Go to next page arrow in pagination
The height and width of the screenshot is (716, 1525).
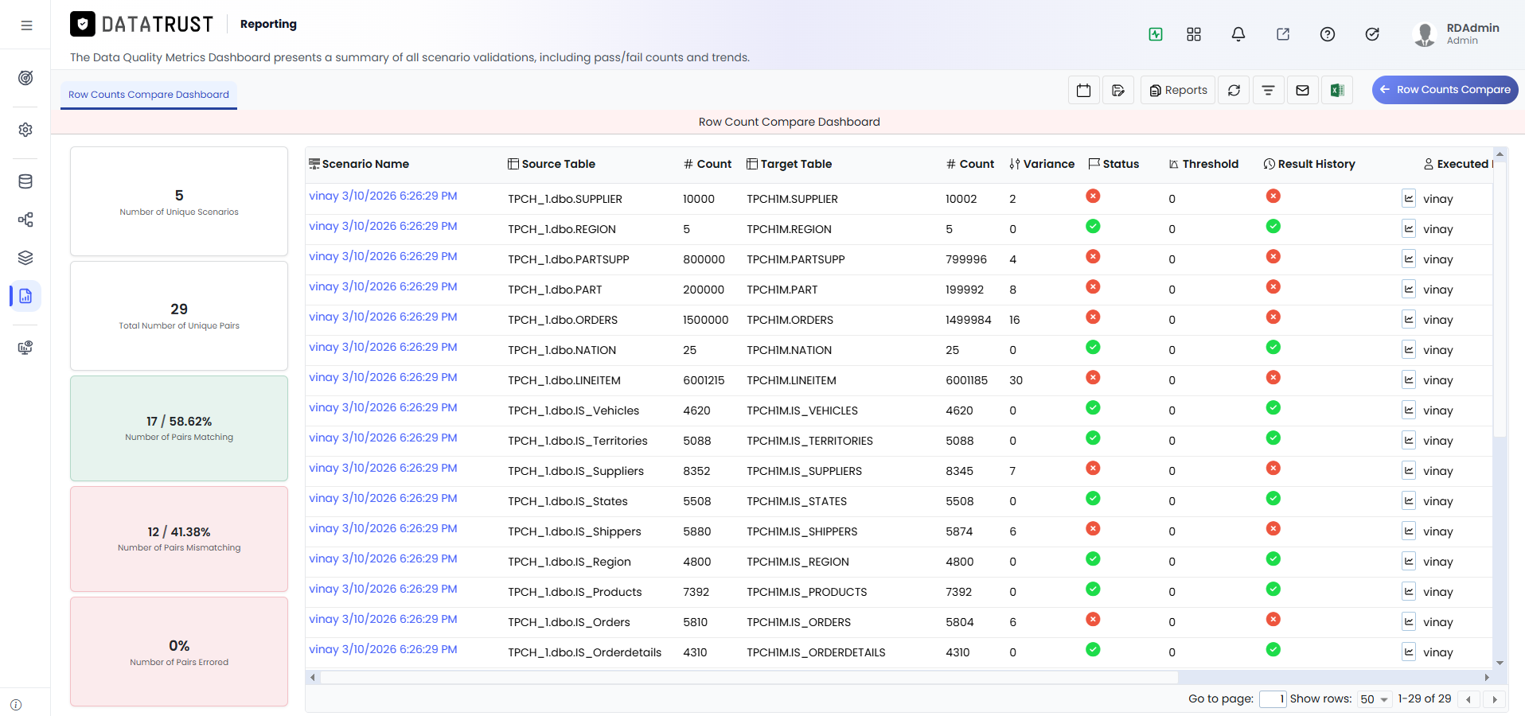coord(1494,699)
